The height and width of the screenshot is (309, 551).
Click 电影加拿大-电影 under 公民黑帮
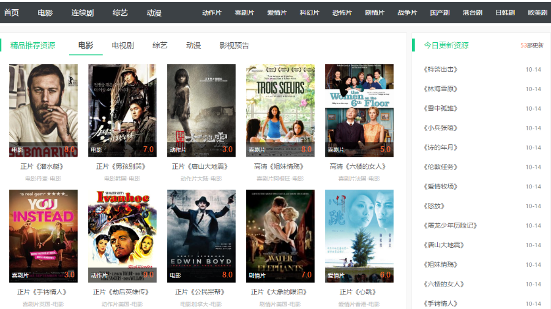201,304
